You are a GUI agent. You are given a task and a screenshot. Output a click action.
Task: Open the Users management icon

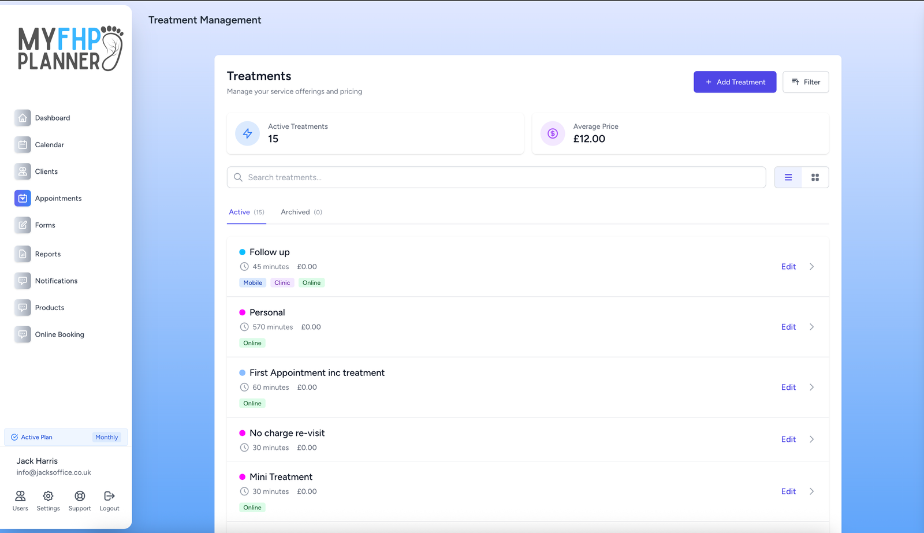click(x=20, y=500)
